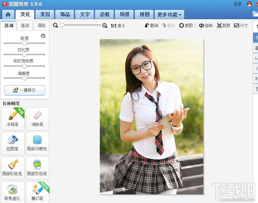Viewport: 258px width, 203px height.
Task: Open the 背景虚化 background blur tool
Action: (13, 192)
